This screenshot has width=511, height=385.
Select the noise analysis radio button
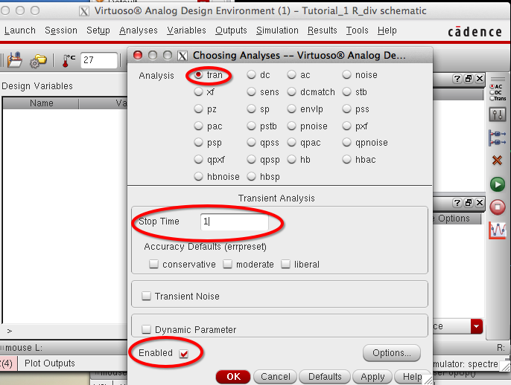[x=346, y=75]
